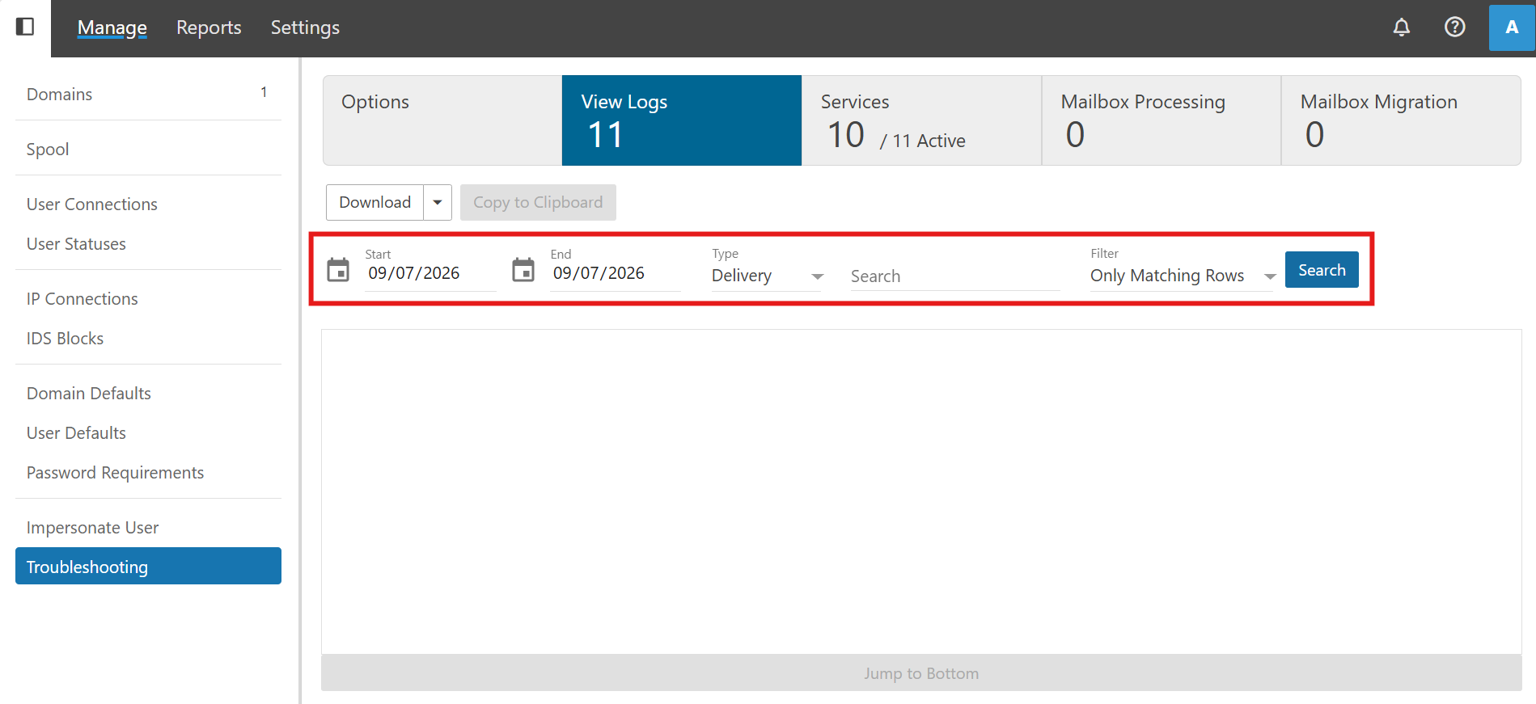The image size is (1536, 704).
Task: Select the Services tab
Action: pyautogui.click(x=921, y=120)
